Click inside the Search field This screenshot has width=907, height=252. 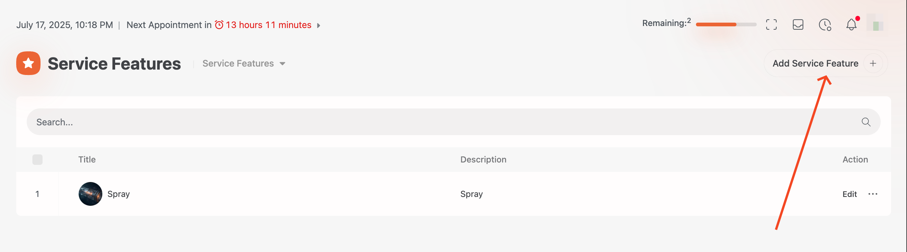(422, 122)
